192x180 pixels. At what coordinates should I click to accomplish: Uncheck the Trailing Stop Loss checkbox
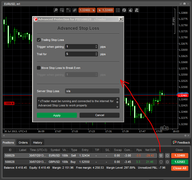(39, 40)
